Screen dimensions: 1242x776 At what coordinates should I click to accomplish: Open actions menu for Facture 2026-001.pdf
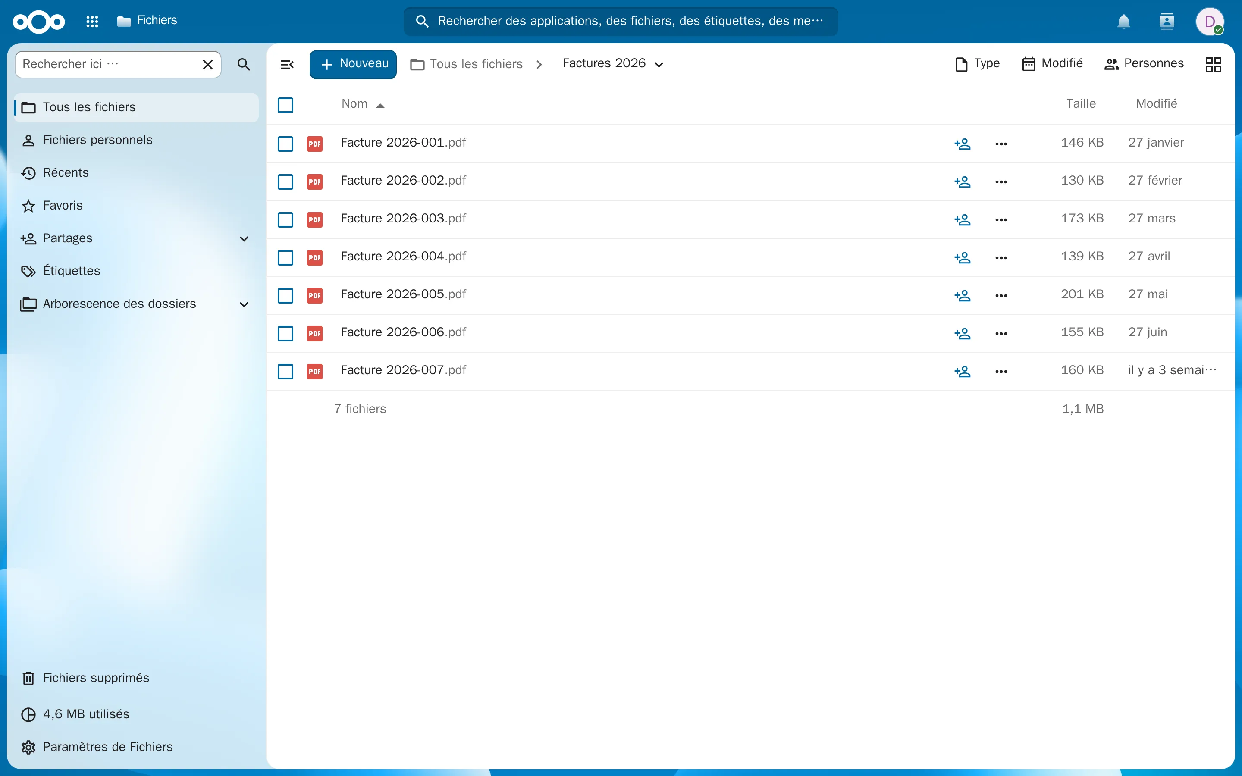1001,144
